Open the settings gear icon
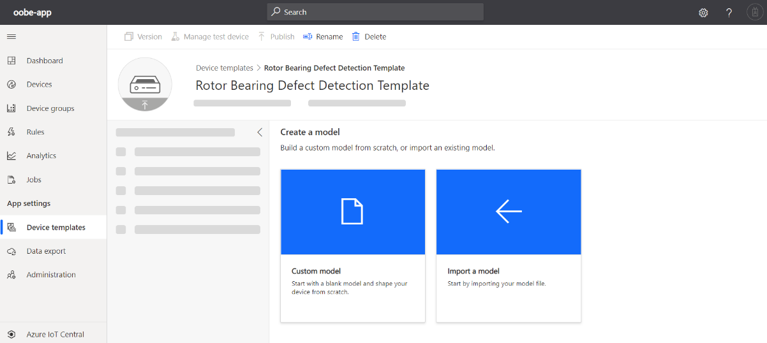Image resolution: width=767 pixels, height=343 pixels. click(703, 13)
